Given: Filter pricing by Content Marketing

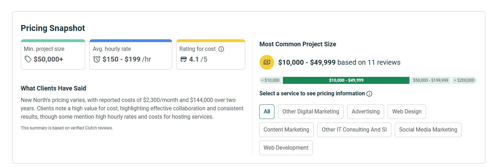Looking at the screenshot, I should (286, 130).
